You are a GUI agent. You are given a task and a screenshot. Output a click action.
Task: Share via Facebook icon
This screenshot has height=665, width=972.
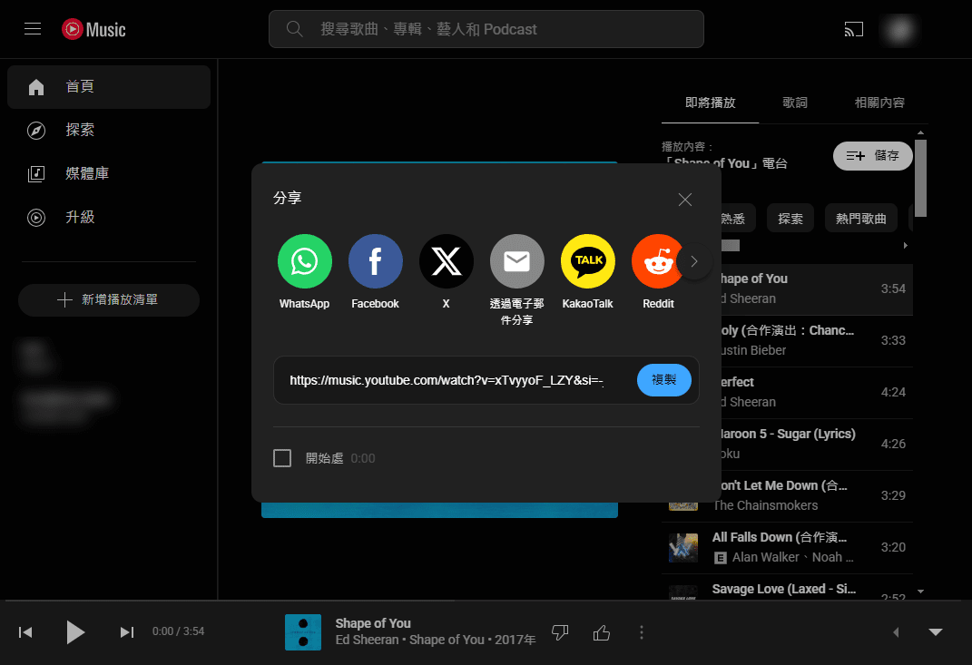375,261
